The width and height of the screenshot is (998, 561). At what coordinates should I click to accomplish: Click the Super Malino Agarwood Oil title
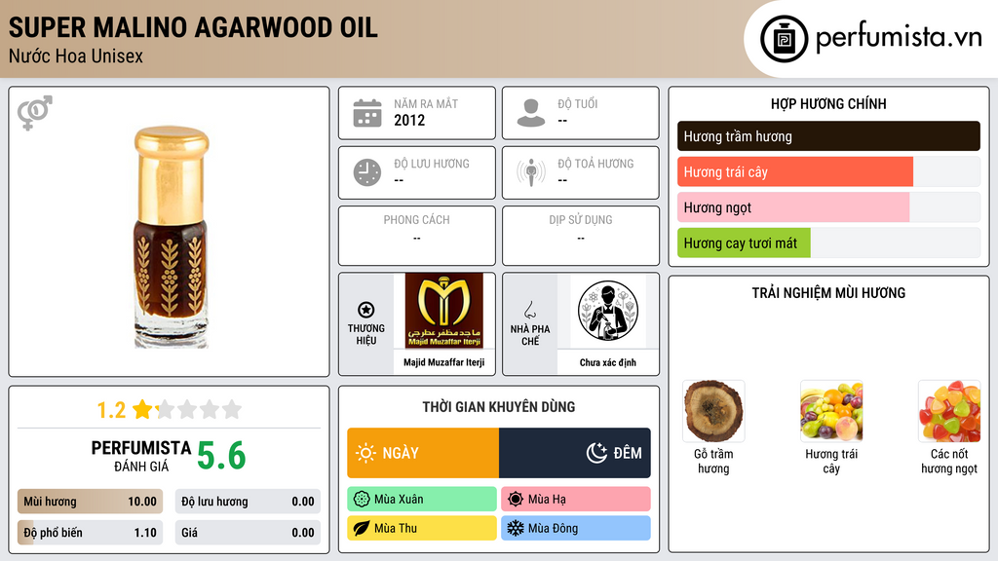[193, 27]
